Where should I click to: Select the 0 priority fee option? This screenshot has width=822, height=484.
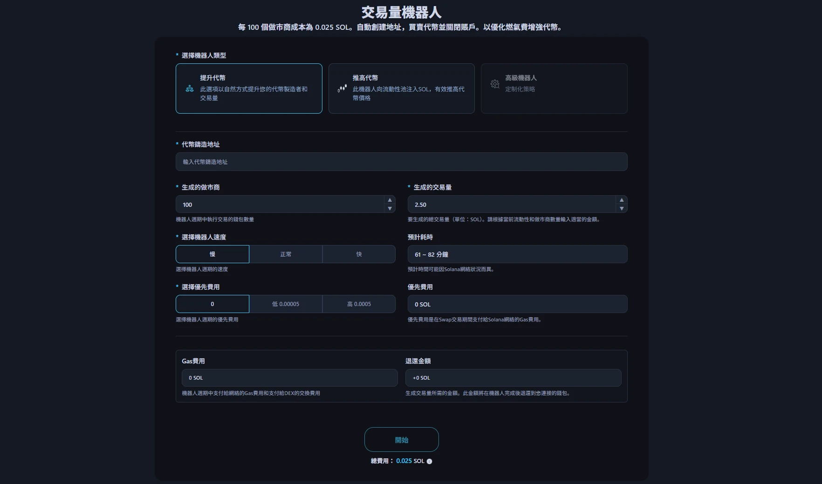point(212,304)
